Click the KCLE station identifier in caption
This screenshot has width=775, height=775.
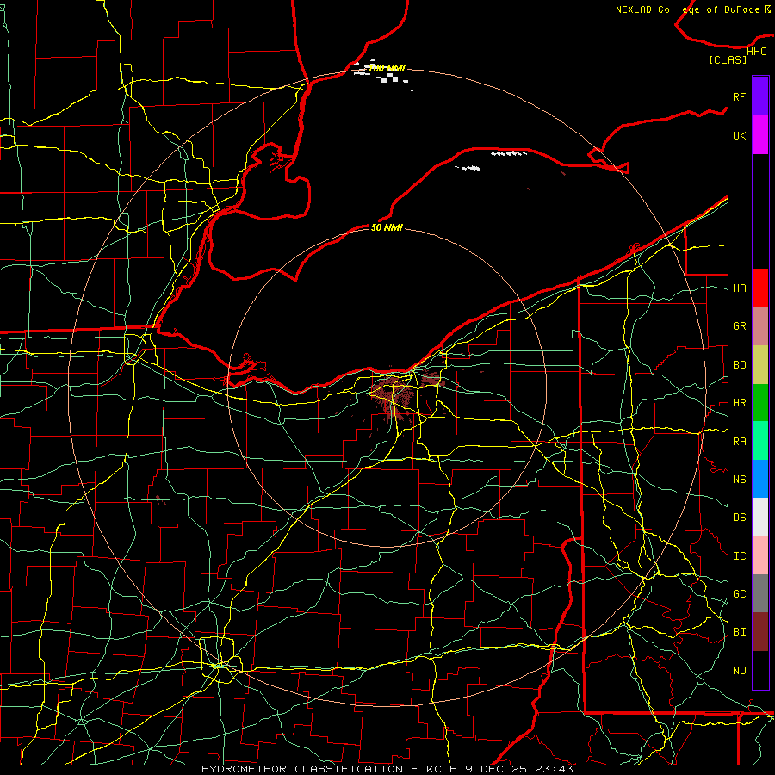(x=443, y=769)
